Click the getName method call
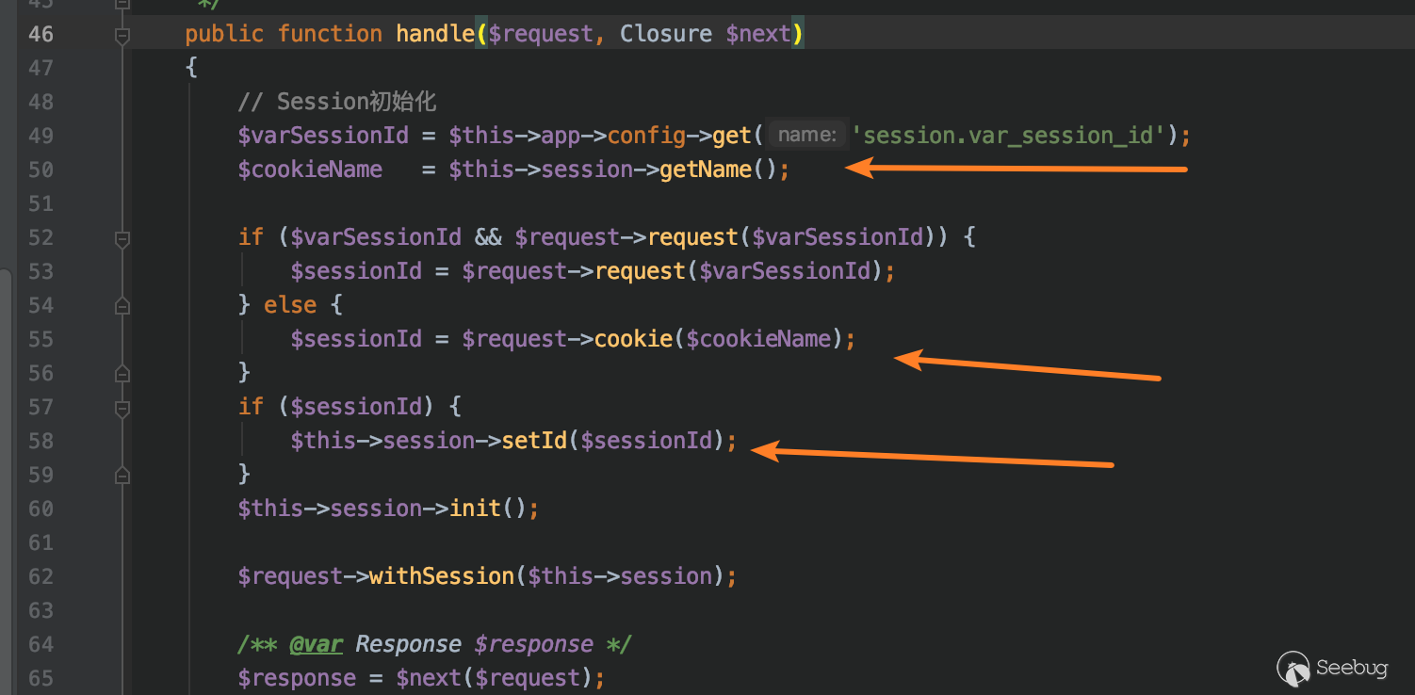Screen dimensions: 1415x695 (x=705, y=170)
